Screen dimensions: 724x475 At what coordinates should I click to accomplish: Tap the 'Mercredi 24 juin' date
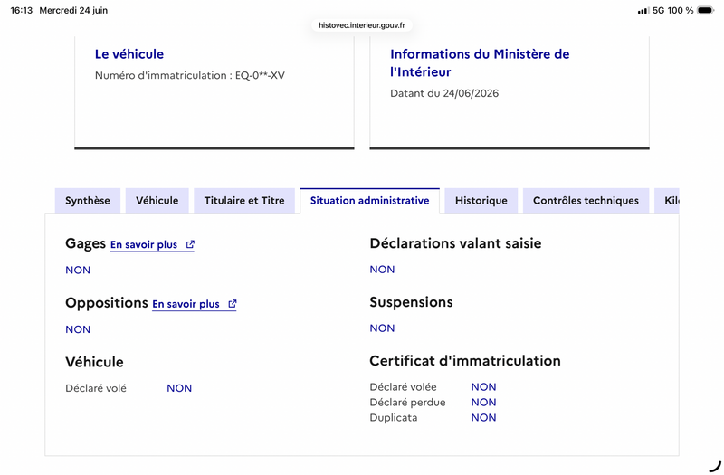[73, 10]
